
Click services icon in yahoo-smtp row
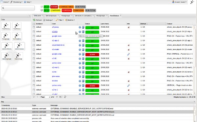coord(83,85)
